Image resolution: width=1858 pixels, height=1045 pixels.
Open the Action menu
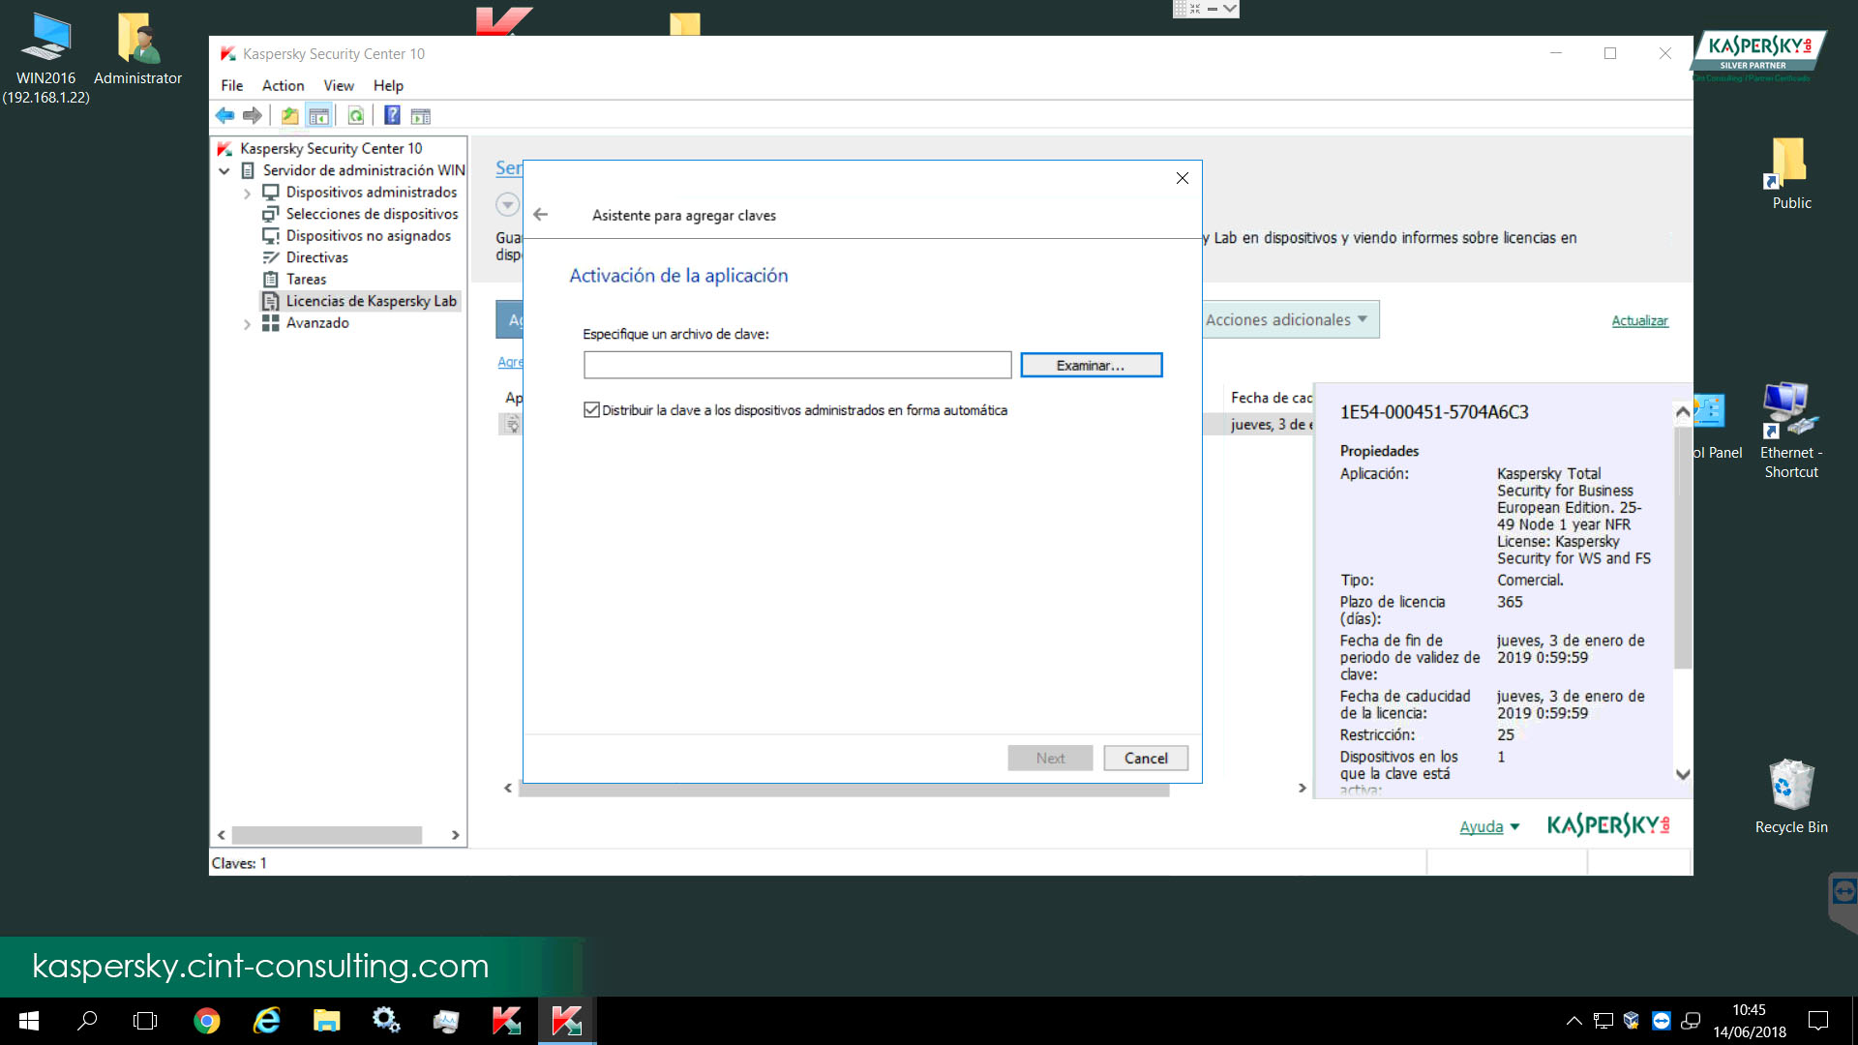coord(283,85)
